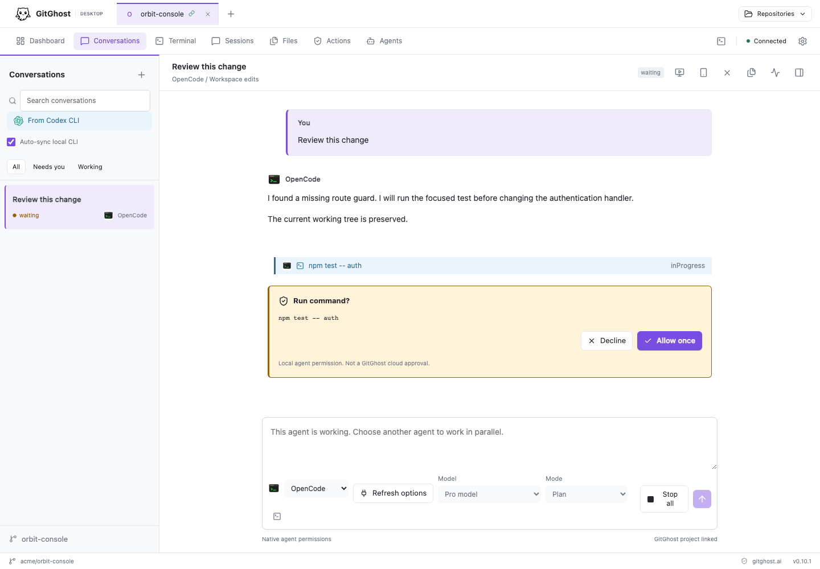Toggle Auto-sync local CLI checkbox
Screen dimensions: 820x569
click(x=11, y=142)
